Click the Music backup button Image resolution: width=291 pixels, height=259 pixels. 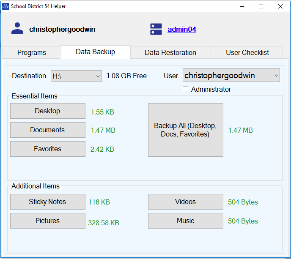click(185, 221)
